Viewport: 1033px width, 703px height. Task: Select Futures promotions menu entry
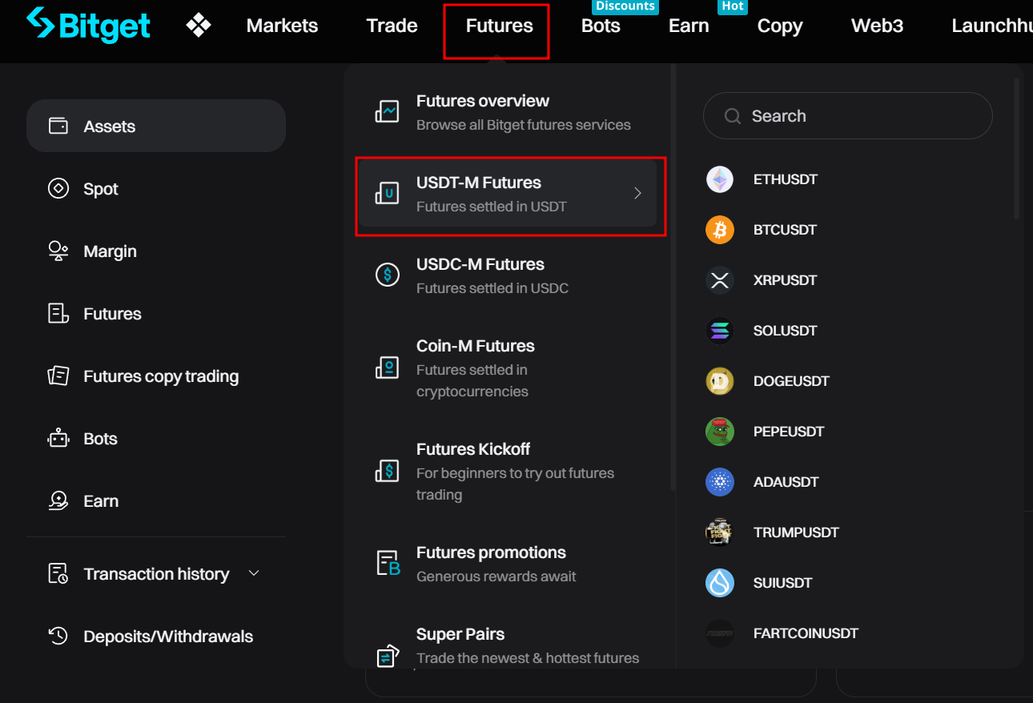pyautogui.click(x=508, y=564)
